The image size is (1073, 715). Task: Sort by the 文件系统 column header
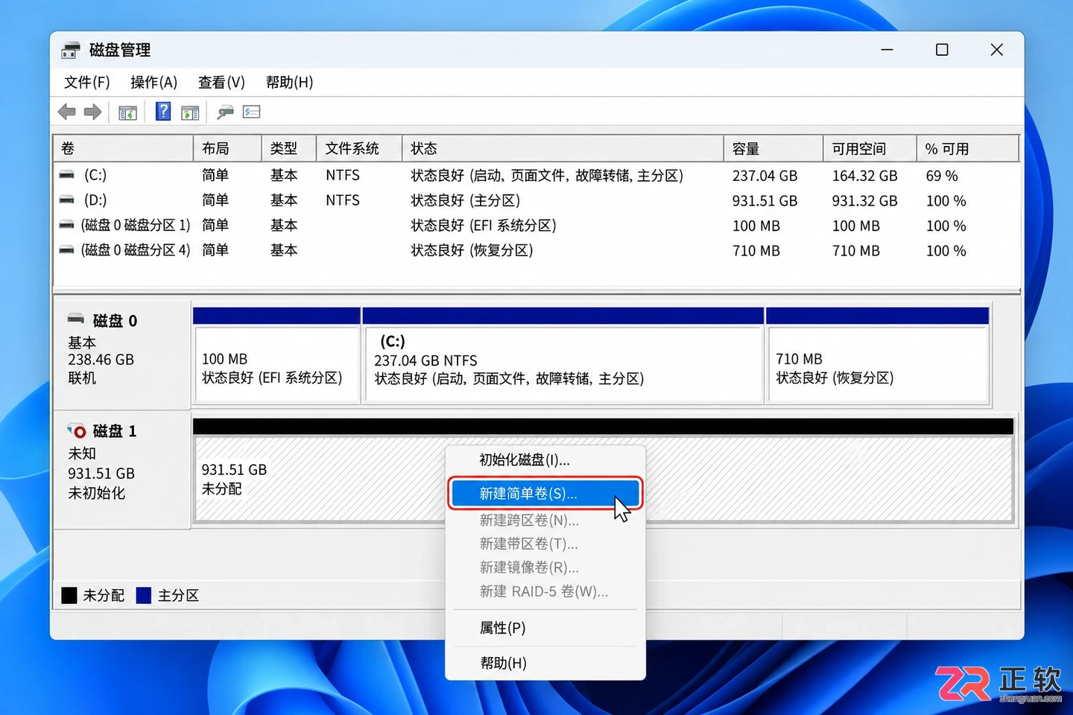(359, 149)
